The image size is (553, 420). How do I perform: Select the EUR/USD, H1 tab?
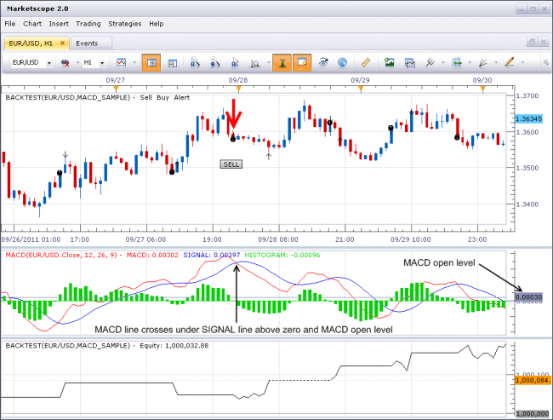pos(31,43)
